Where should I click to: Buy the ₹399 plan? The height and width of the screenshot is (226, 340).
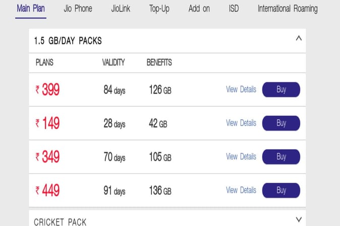[281, 90]
